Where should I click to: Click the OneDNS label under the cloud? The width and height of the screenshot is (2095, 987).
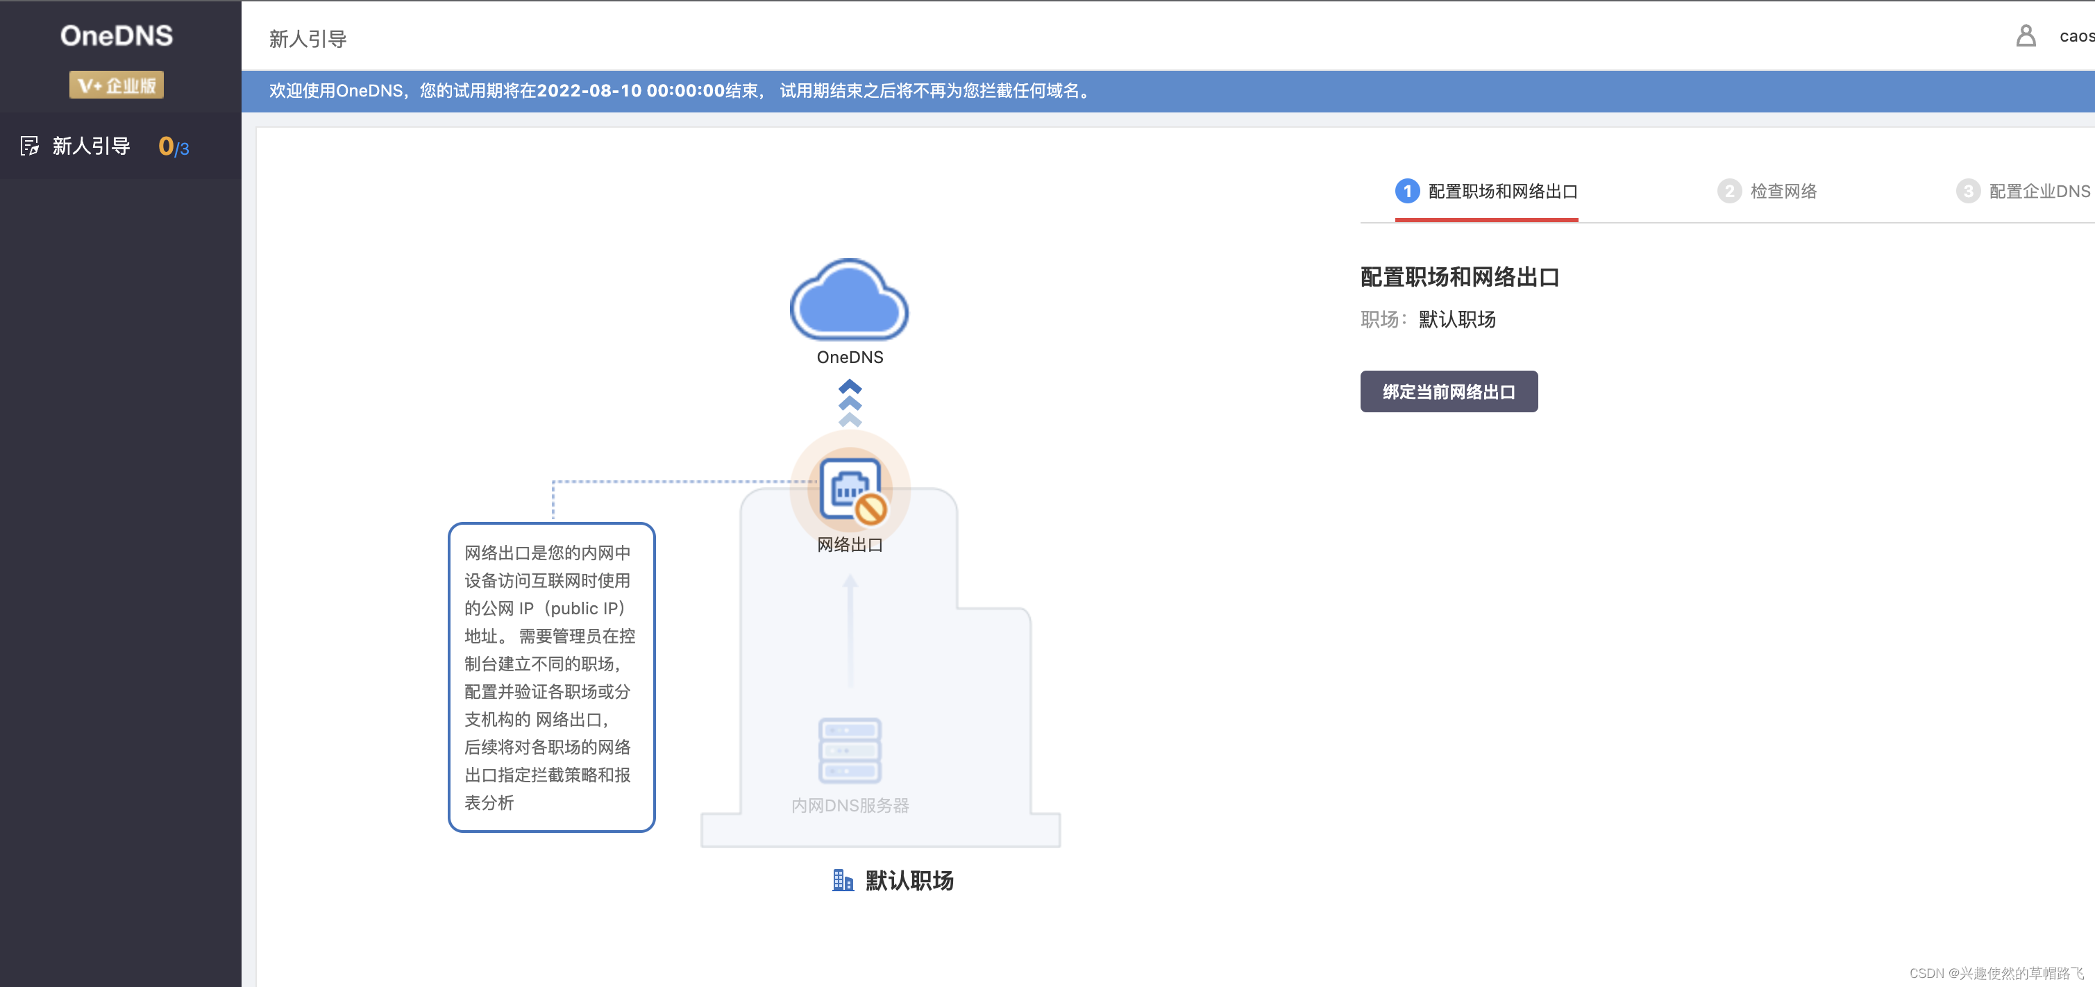(850, 357)
